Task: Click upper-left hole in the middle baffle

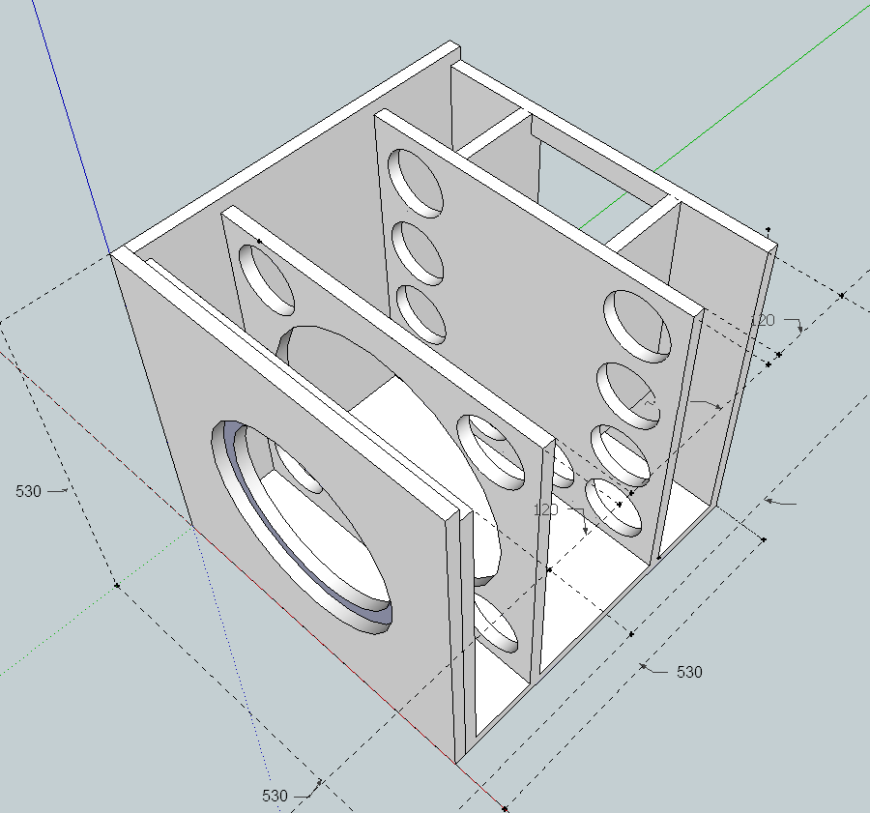Action: (x=268, y=280)
